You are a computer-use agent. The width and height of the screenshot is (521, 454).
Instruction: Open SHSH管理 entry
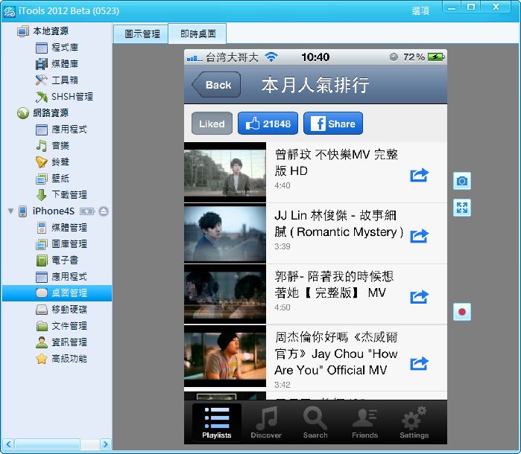[64, 97]
